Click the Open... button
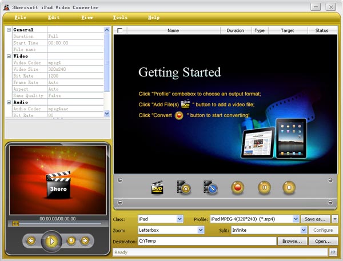This screenshot has width=343, height=261. point(323,242)
